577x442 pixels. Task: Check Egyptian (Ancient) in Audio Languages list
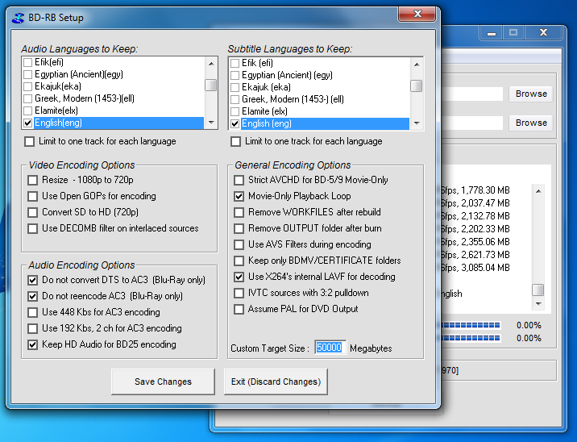27,74
